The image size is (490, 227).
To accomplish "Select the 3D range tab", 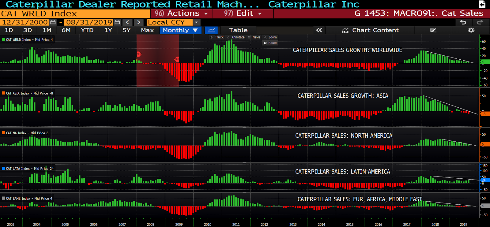I will point(28,30).
